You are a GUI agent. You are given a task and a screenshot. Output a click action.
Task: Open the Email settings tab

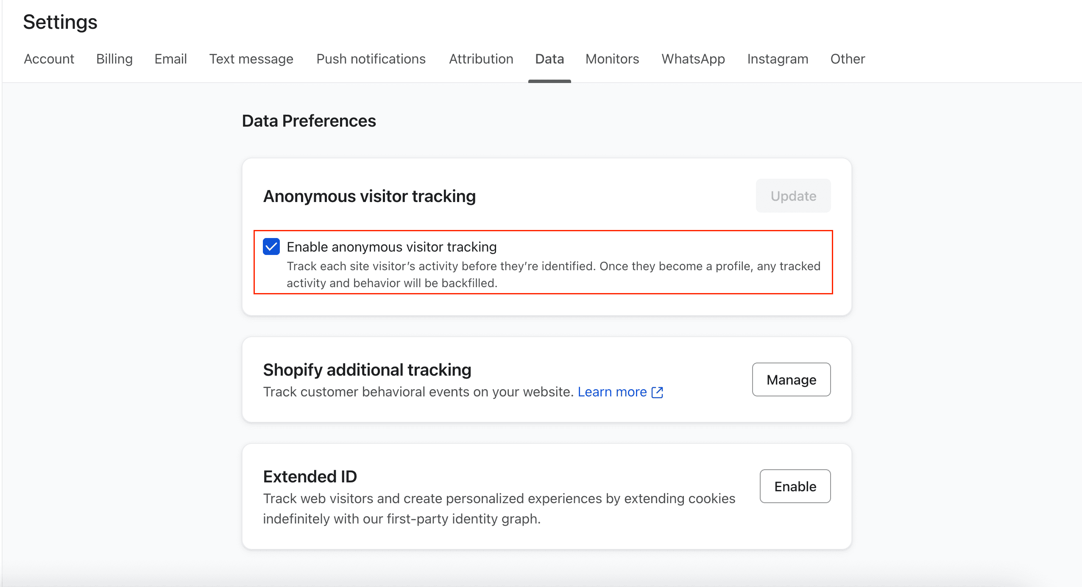[170, 59]
